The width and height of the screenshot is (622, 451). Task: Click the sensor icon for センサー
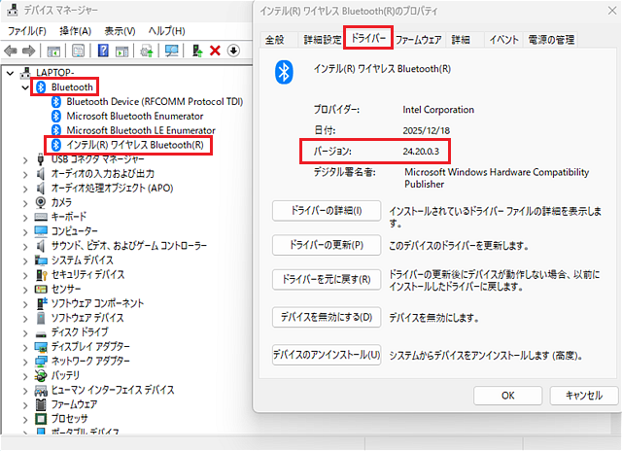click(41, 289)
